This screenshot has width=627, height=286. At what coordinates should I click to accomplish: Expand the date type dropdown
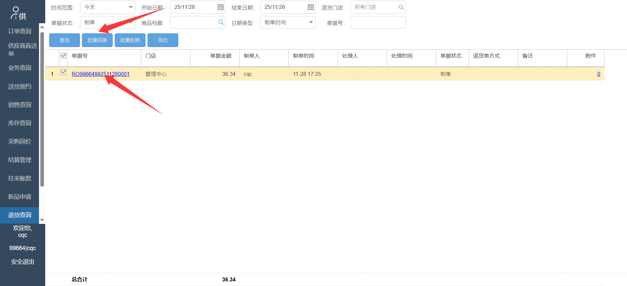311,22
